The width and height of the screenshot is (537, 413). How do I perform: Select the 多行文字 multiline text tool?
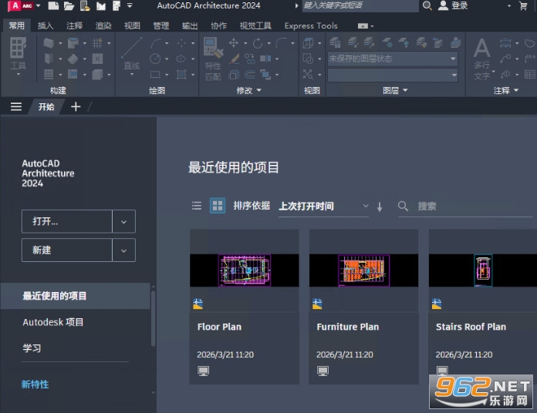[482, 58]
